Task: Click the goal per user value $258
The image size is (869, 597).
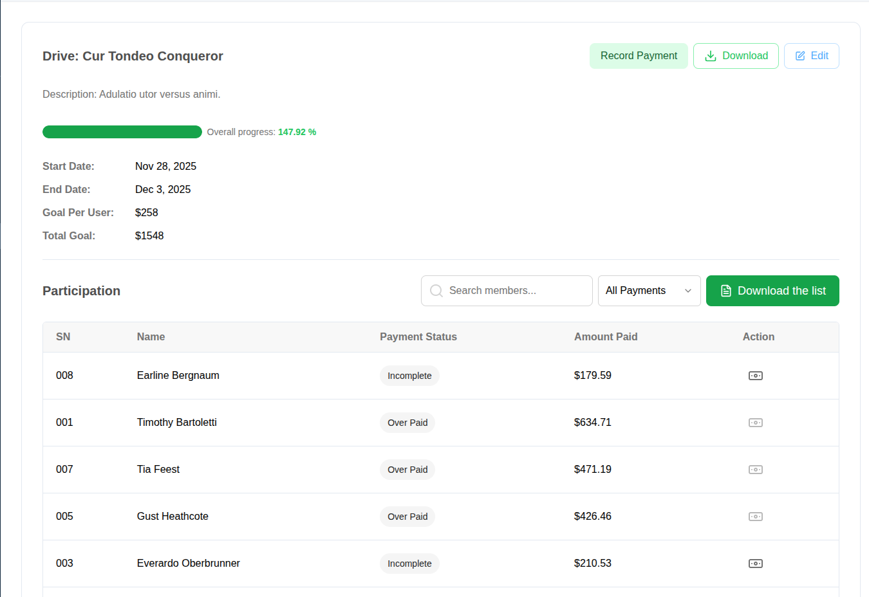Action: (147, 213)
